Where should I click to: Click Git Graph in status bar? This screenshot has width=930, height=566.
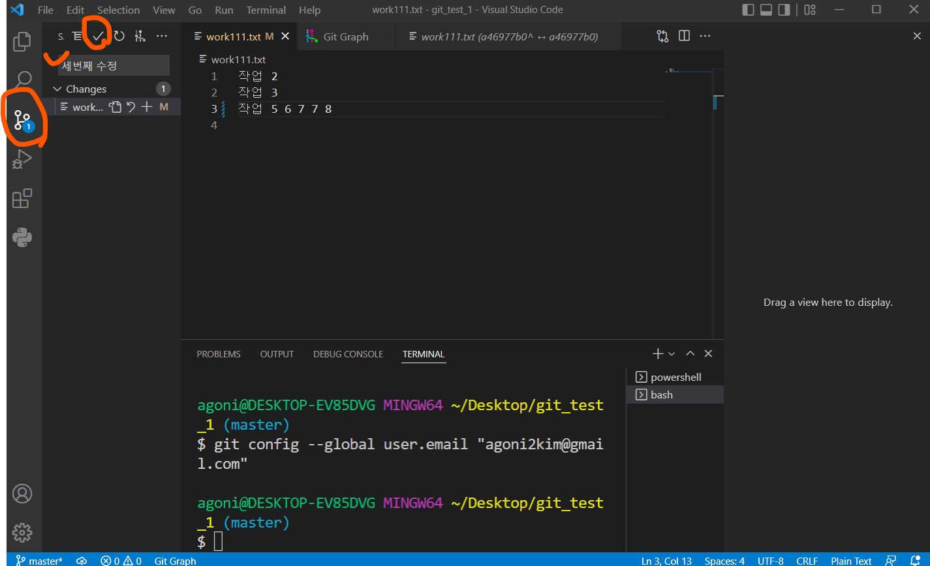pyautogui.click(x=175, y=561)
